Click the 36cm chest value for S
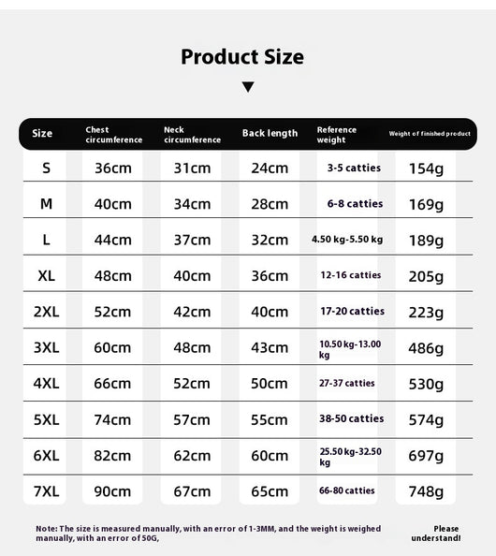The height and width of the screenshot is (556, 496). coord(113,168)
